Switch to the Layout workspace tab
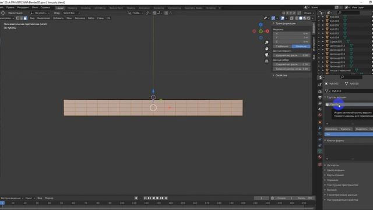 tap(60, 8)
